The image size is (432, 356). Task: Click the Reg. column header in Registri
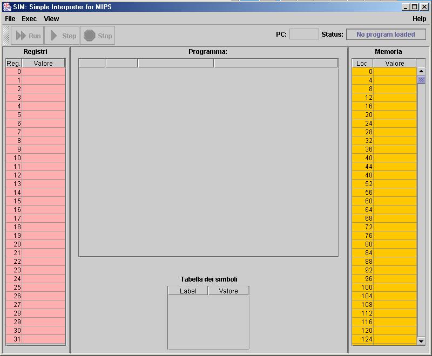coord(13,63)
